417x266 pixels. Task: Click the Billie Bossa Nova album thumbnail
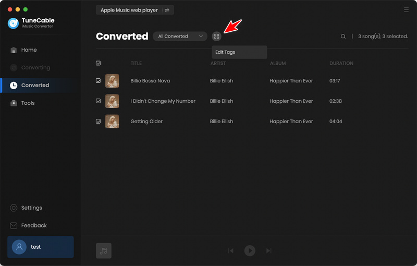112,81
